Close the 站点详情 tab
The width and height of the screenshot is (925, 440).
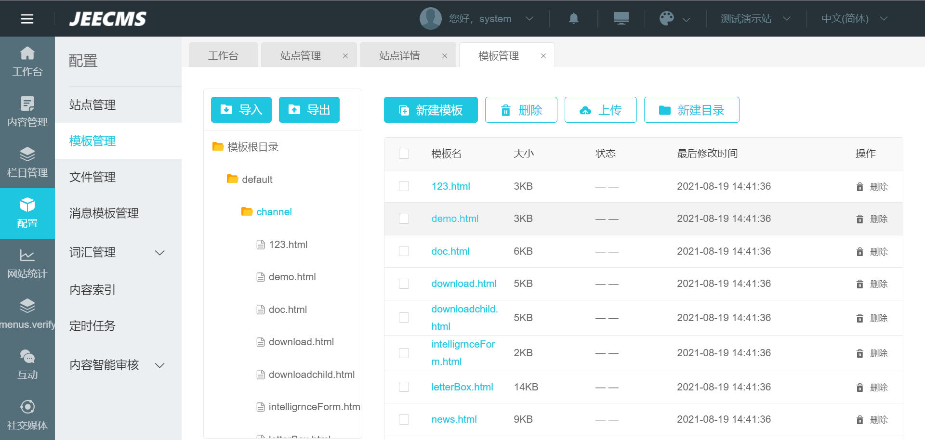pos(445,56)
